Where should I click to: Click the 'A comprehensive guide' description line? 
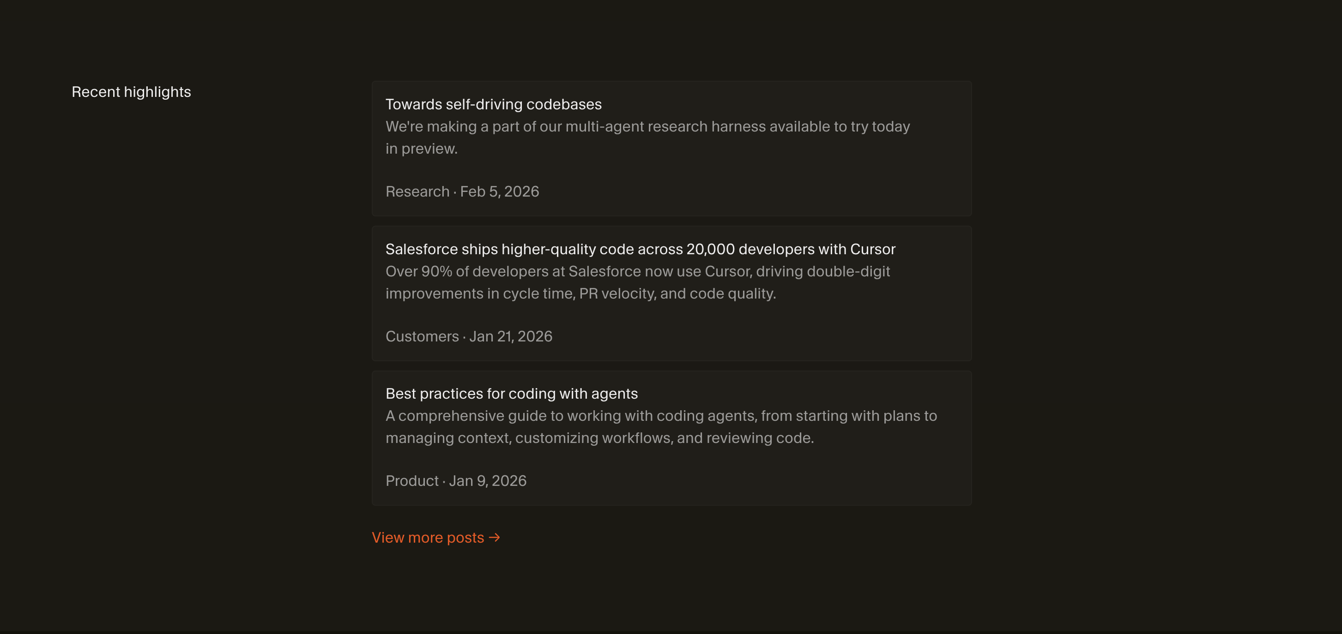[x=660, y=416]
